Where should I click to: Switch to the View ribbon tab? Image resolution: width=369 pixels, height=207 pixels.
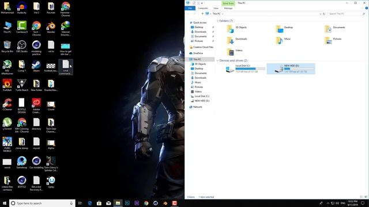216,8
